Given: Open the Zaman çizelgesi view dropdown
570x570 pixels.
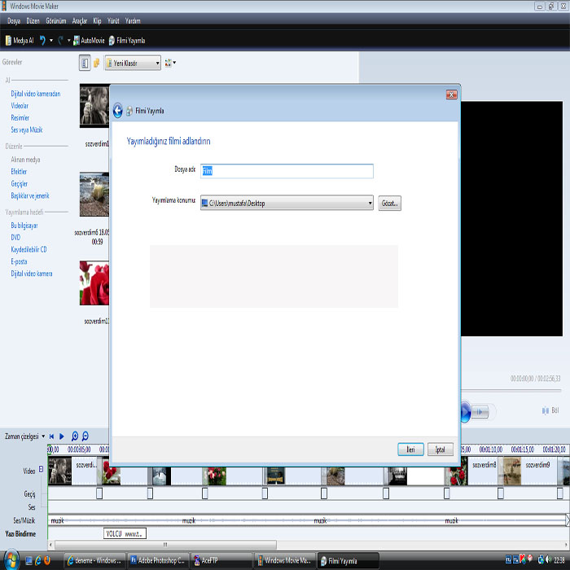Looking at the screenshot, I should tap(43, 436).
